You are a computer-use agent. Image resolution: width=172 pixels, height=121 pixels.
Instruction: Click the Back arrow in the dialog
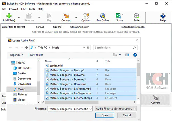point(10,48)
